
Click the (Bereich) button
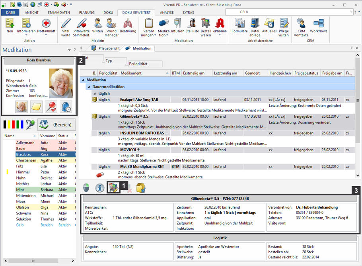tap(56, 125)
